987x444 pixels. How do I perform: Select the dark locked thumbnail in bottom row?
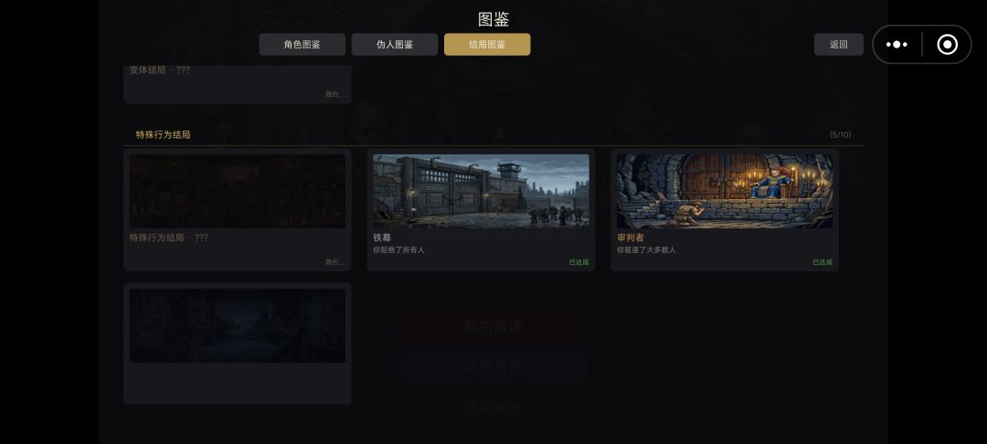click(238, 326)
